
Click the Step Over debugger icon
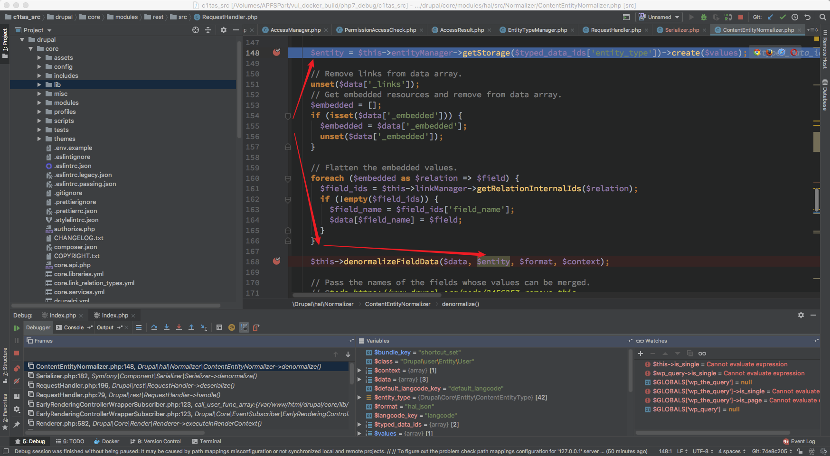tap(154, 327)
